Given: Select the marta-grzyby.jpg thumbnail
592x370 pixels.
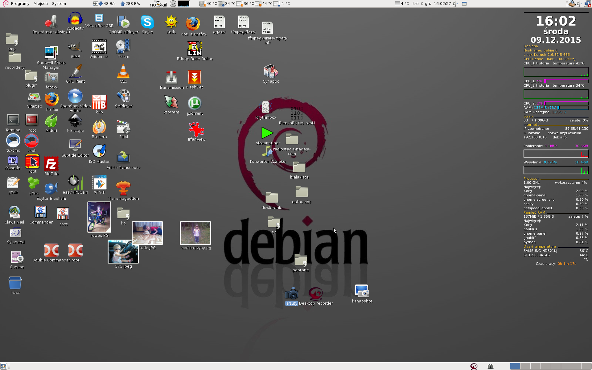Looking at the screenshot, I should click(195, 233).
